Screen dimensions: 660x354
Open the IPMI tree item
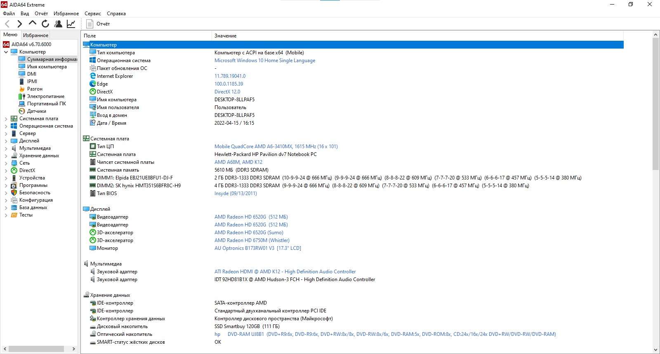point(32,82)
